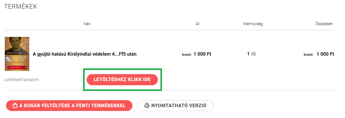Click the shopping bag icon
The image size is (345, 118).
tap(15, 106)
